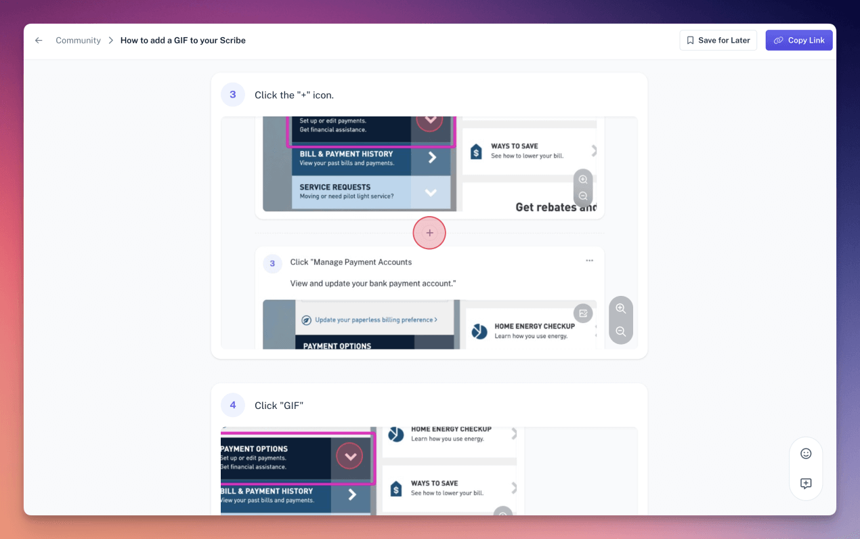Click the back arrow to leave the Scribe
The width and height of the screenshot is (860, 539).
(39, 40)
